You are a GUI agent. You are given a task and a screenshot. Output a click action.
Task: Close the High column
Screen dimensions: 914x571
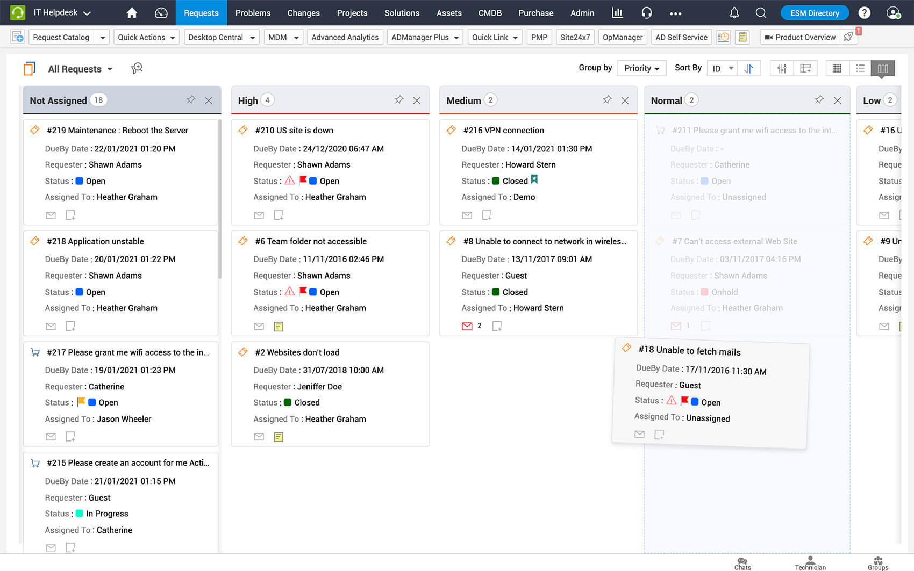417,100
